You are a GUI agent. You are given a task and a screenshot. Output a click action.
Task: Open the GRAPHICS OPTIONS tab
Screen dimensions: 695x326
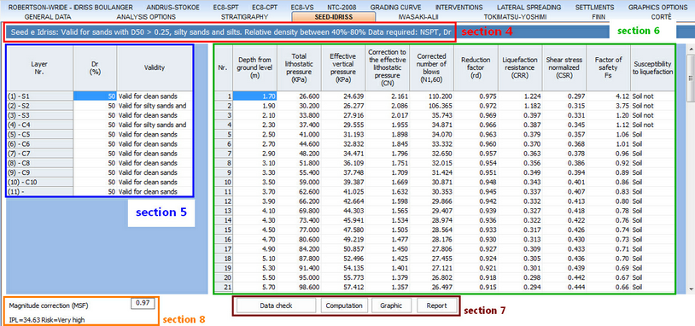click(657, 7)
